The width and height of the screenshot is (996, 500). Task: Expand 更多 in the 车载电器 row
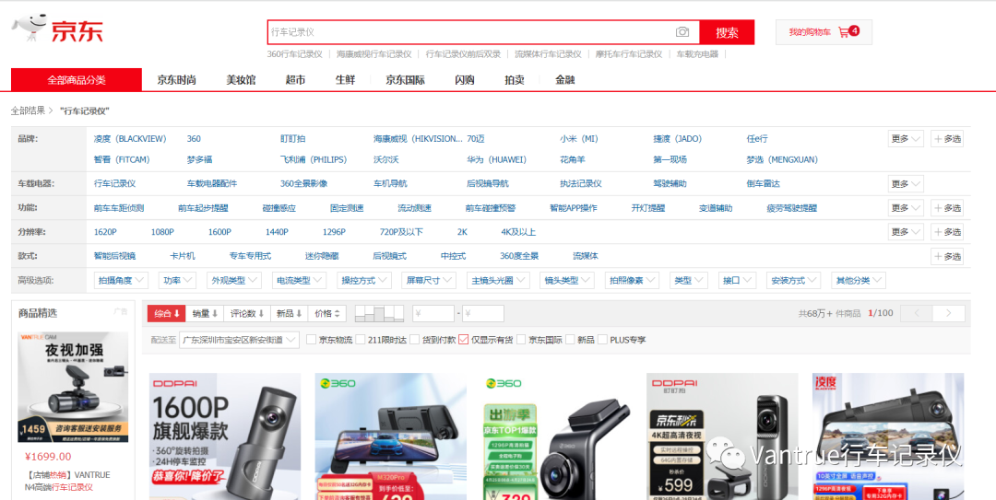coord(906,184)
